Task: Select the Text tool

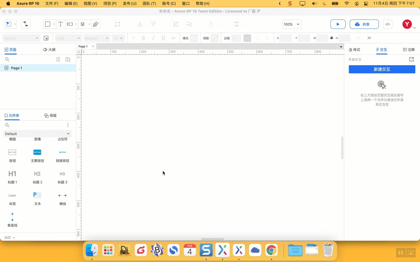Action: (x=60, y=24)
